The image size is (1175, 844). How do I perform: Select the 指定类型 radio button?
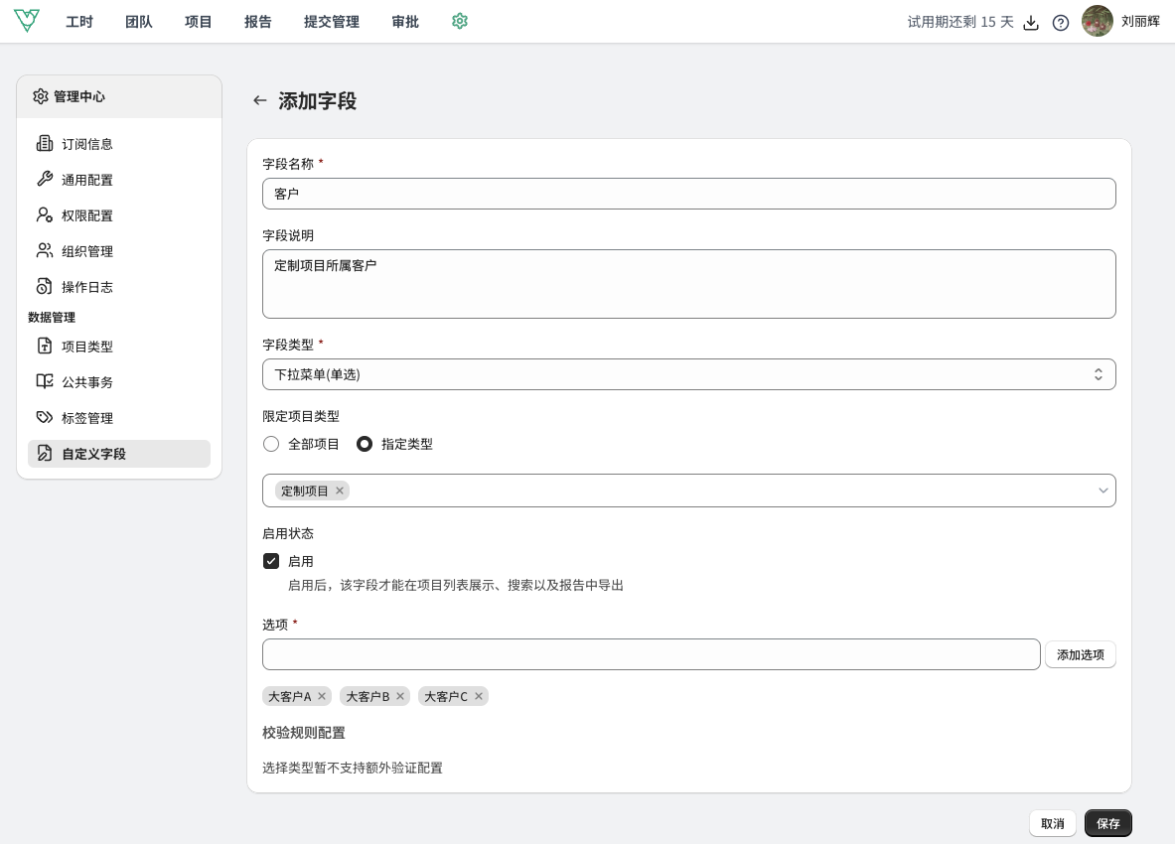pos(365,444)
